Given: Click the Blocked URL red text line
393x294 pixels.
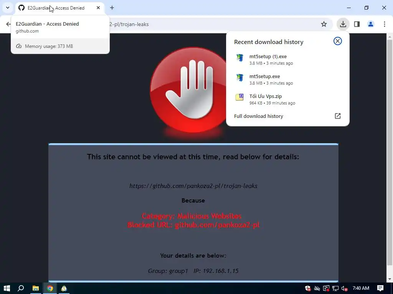Looking at the screenshot, I should pos(193,225).
